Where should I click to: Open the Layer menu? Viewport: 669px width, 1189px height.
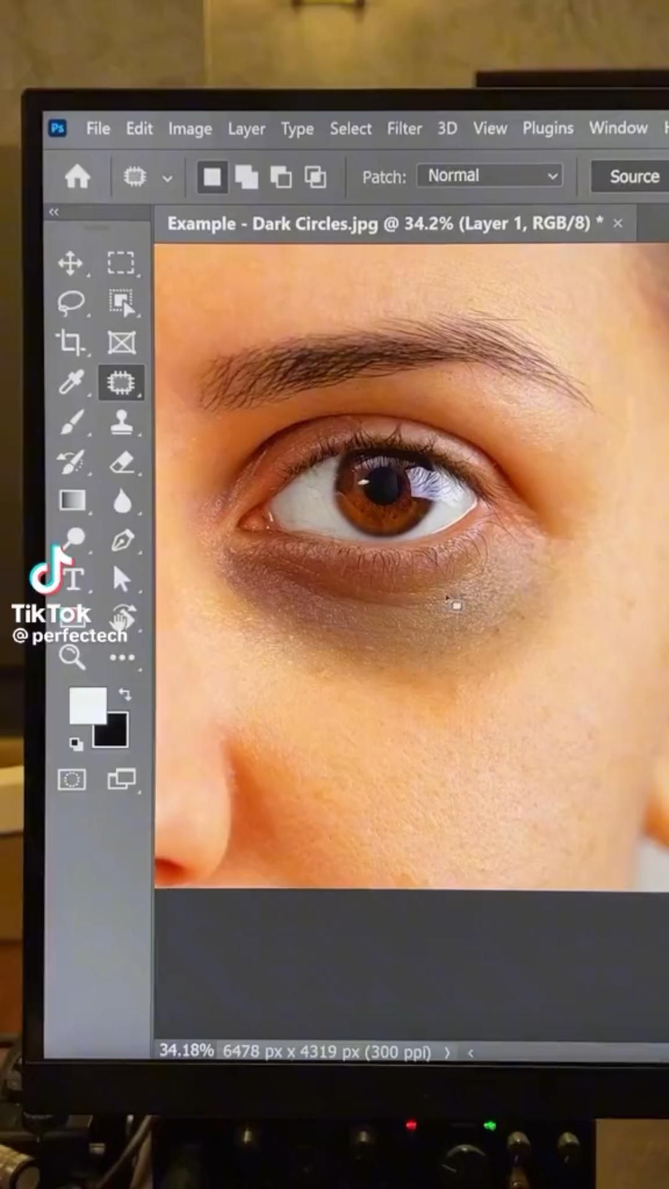click(x=247, y=129)
